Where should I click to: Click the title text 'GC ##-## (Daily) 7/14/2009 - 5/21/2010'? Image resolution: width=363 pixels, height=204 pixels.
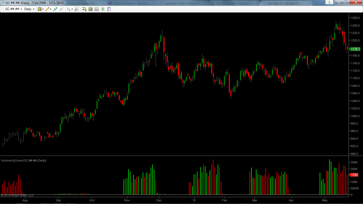35,3
